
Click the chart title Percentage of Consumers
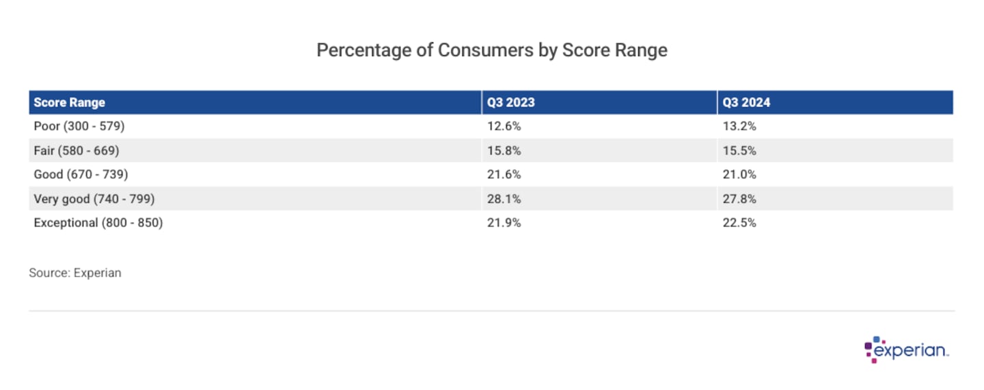[x=491, y=51]
